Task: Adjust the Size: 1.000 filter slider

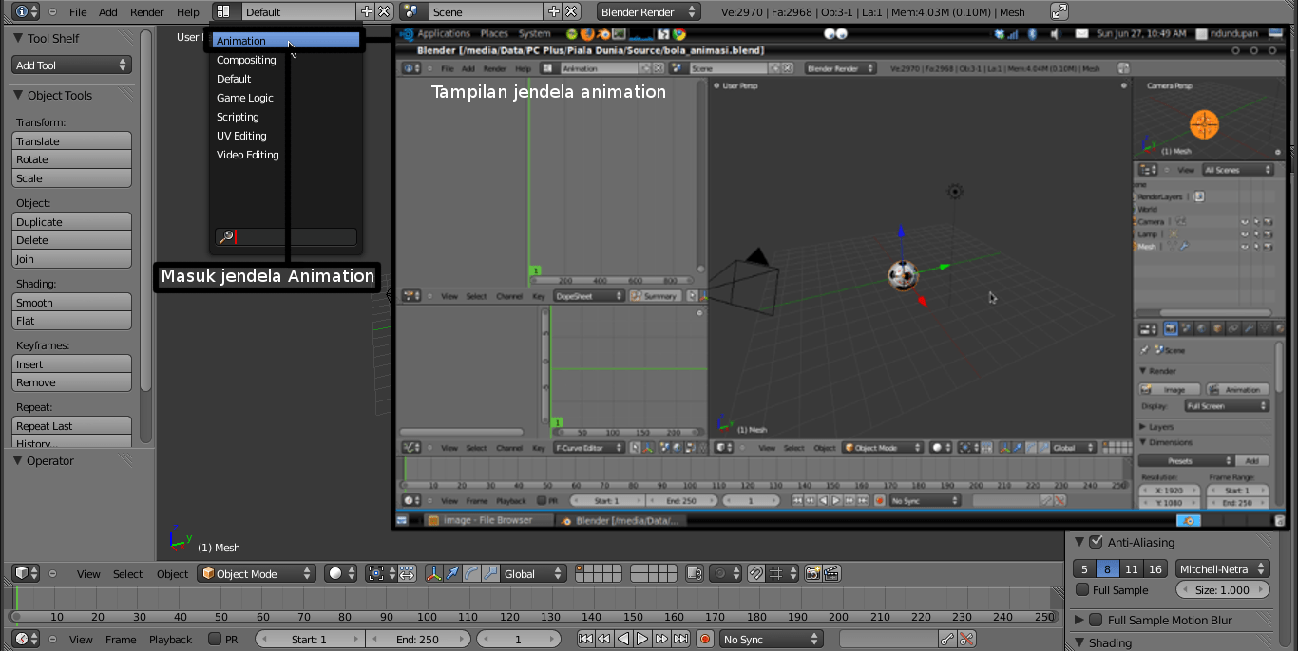Action: (1223, 590)
